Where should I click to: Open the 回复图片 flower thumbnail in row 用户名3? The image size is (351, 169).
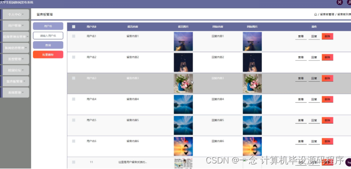[252, 84]
